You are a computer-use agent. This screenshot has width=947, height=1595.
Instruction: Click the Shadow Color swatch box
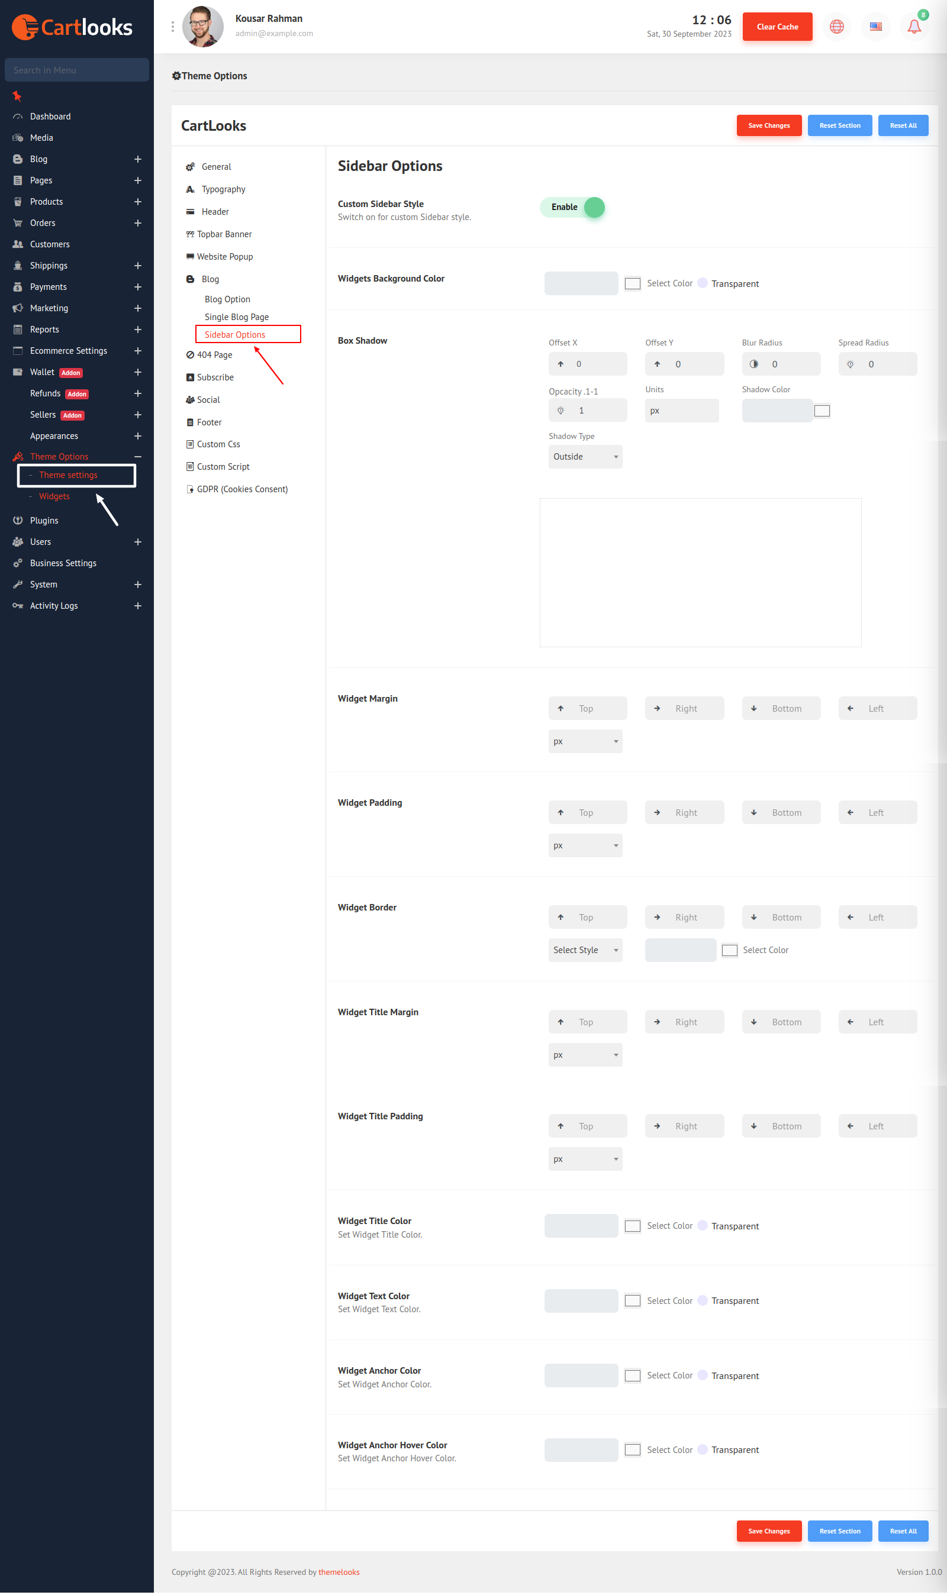click(822, 411)
